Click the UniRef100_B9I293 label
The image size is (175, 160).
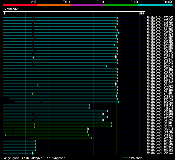[x=160, y=150]
